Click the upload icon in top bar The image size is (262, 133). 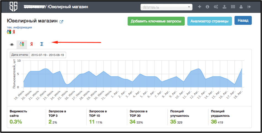(224, 7)
